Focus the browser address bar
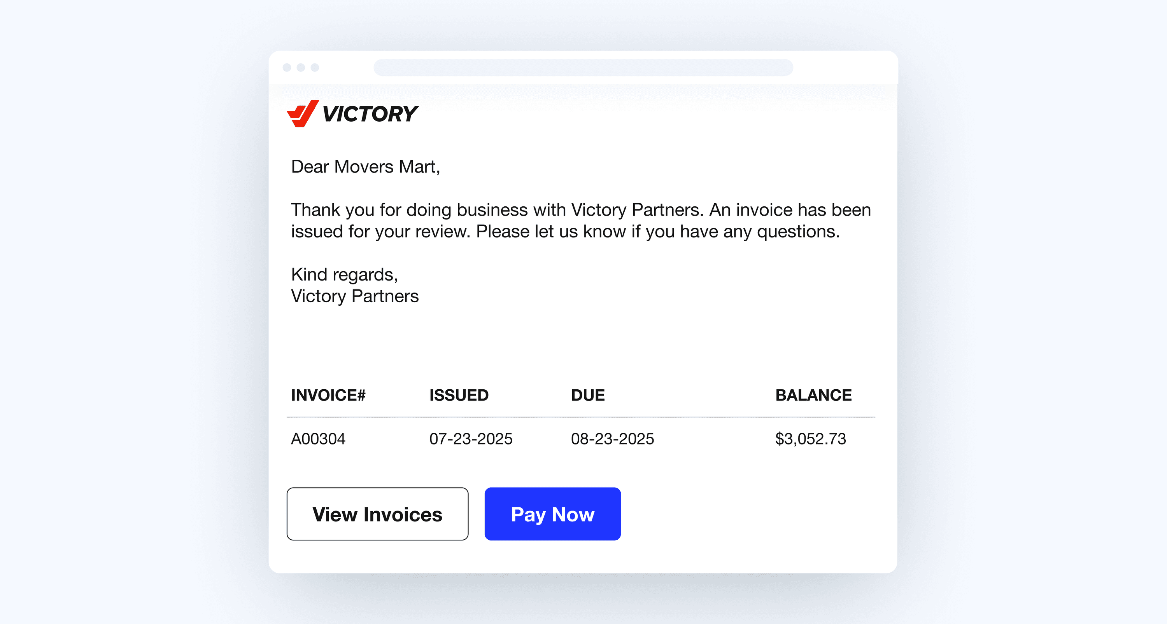This screenshot has width=1167, height=624. 583,68
